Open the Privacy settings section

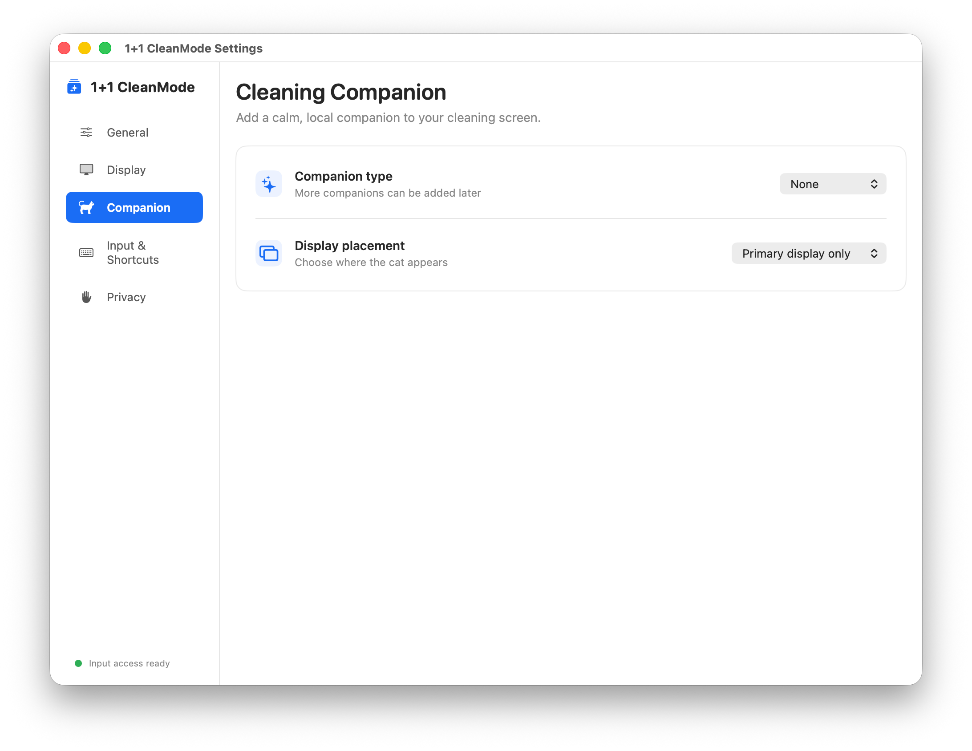pos(134,297)
